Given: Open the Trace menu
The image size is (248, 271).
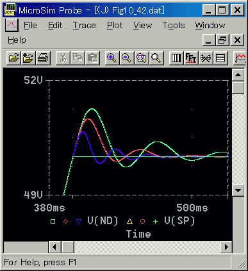Looking at the screenshot, I should (x=84, y=26).
